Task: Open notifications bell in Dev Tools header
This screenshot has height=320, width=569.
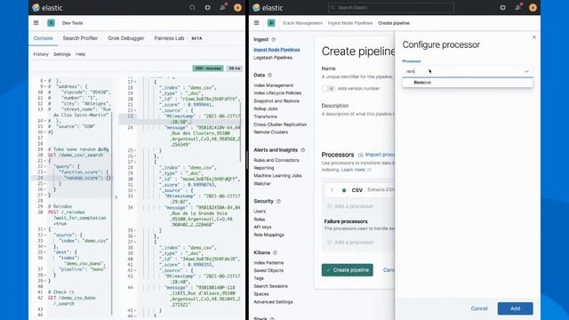Action: (222, 8)
